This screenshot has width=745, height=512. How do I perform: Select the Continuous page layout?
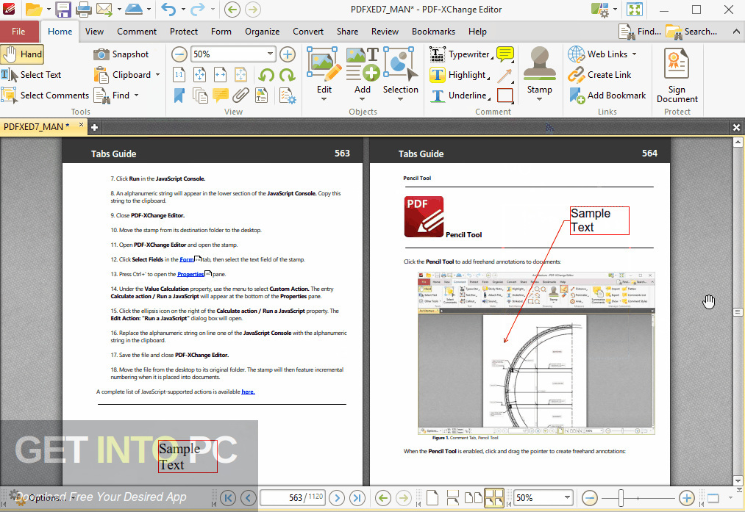[x=453, y=498]
